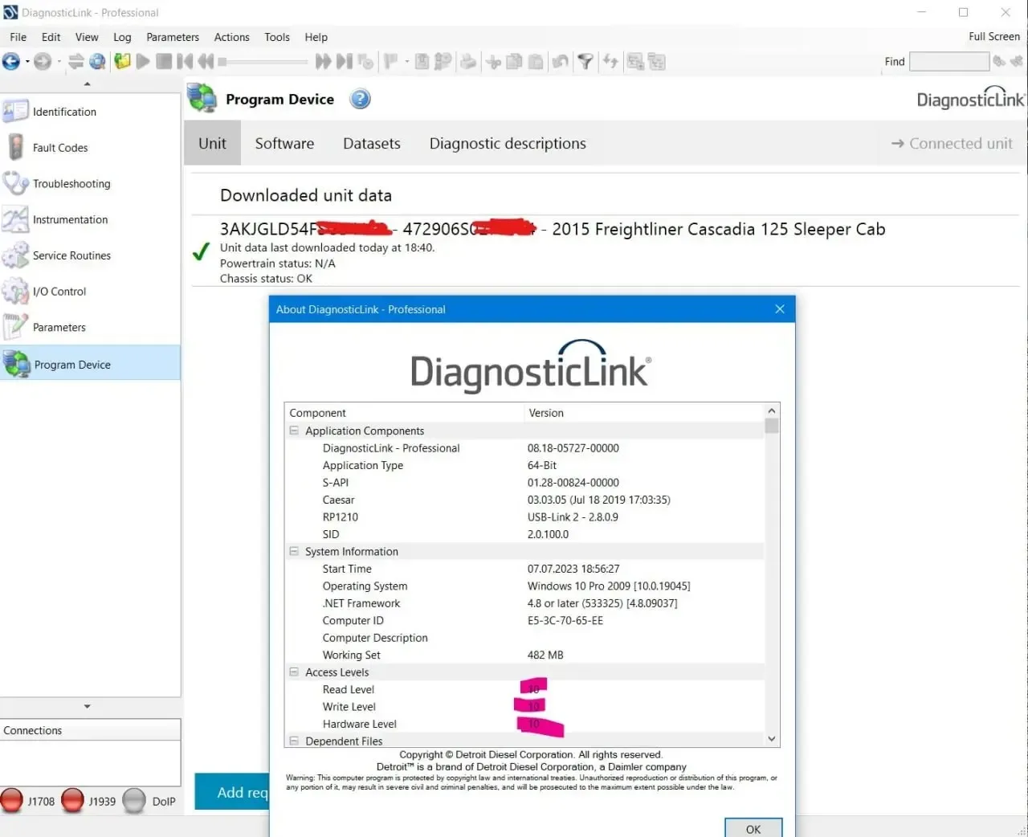The width and height of the screenshot is (1028, 837).
Task: Click the Play button in log toolbar
Action: [143, 61]
